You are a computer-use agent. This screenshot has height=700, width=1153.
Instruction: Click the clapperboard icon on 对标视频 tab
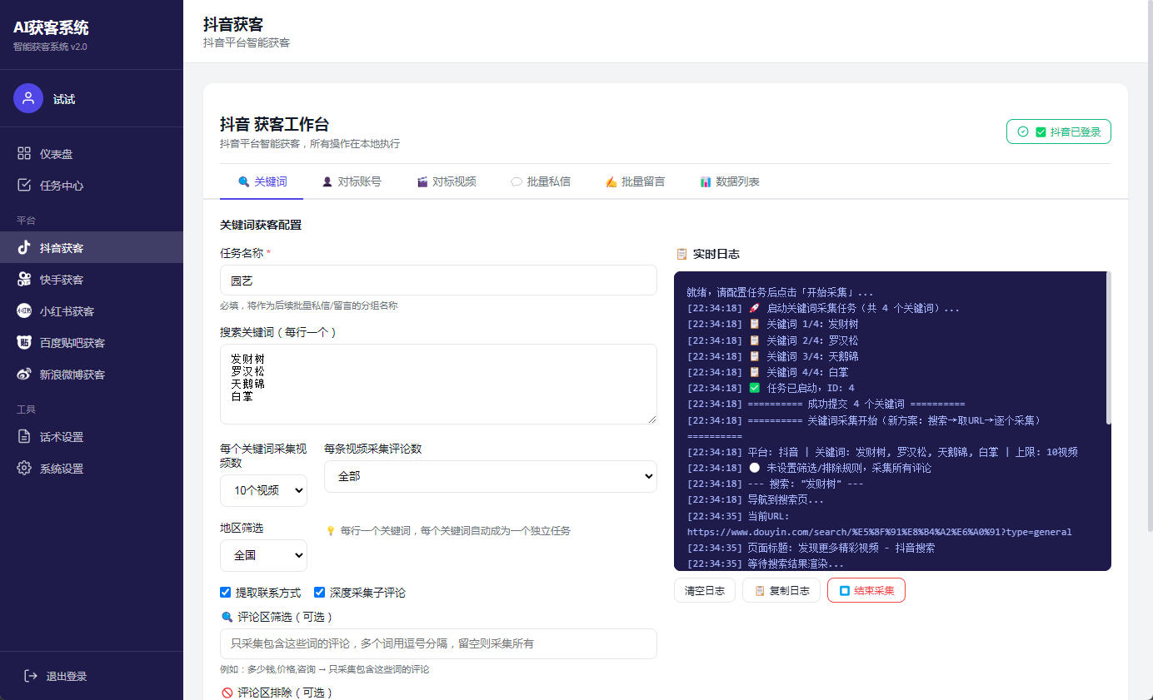422,181
